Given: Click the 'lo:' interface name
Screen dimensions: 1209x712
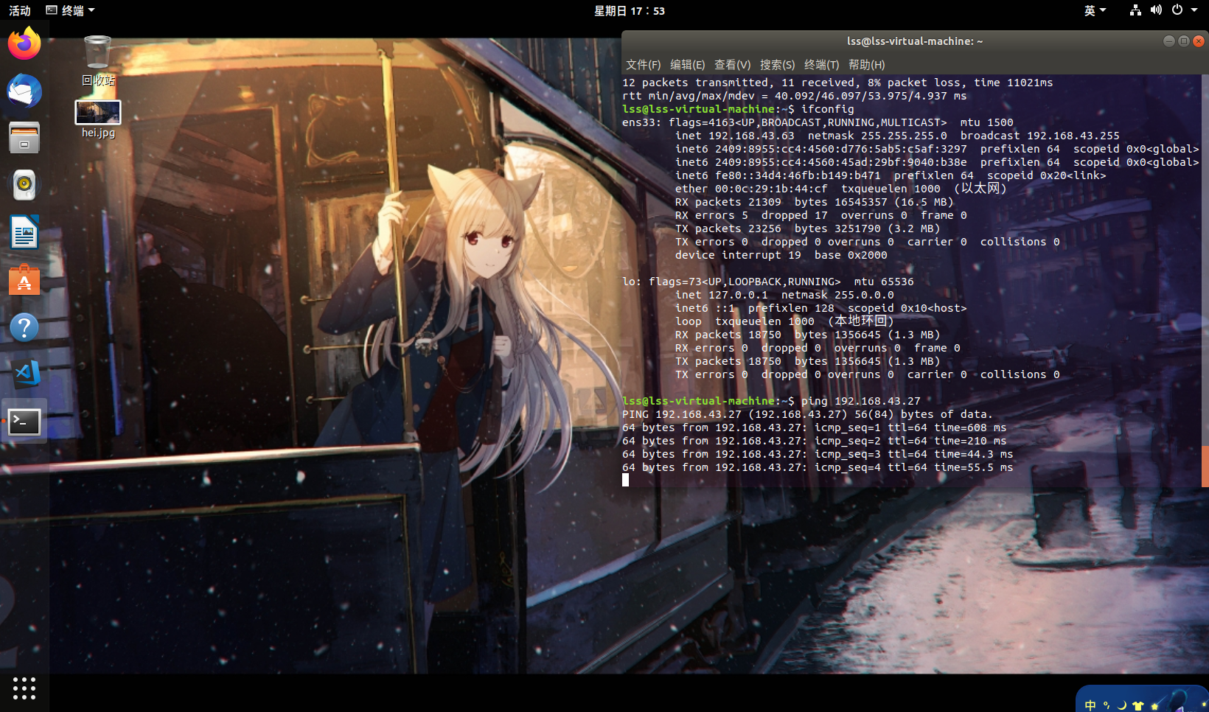Looking at the screenshot, I should click(632, 282).
